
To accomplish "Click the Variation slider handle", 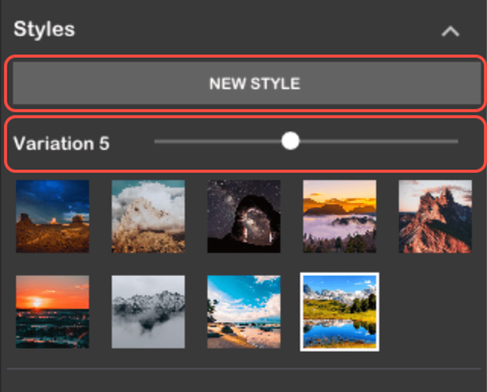I will (291, 141).
